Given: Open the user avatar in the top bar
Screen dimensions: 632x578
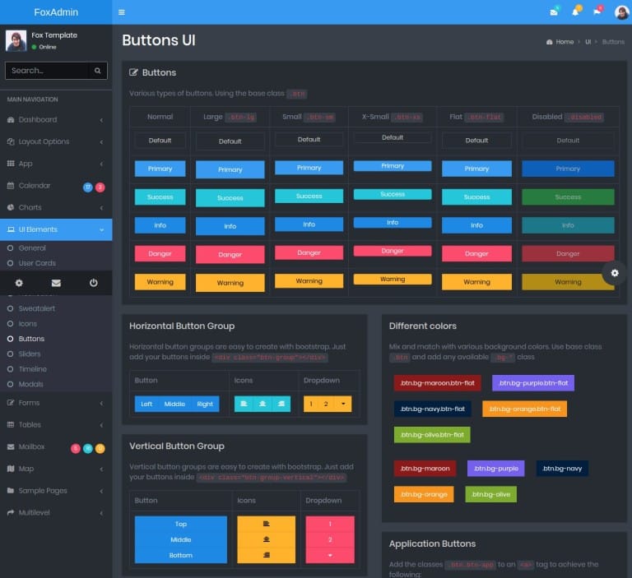Looking at the screenshot, I should point(621,12).
